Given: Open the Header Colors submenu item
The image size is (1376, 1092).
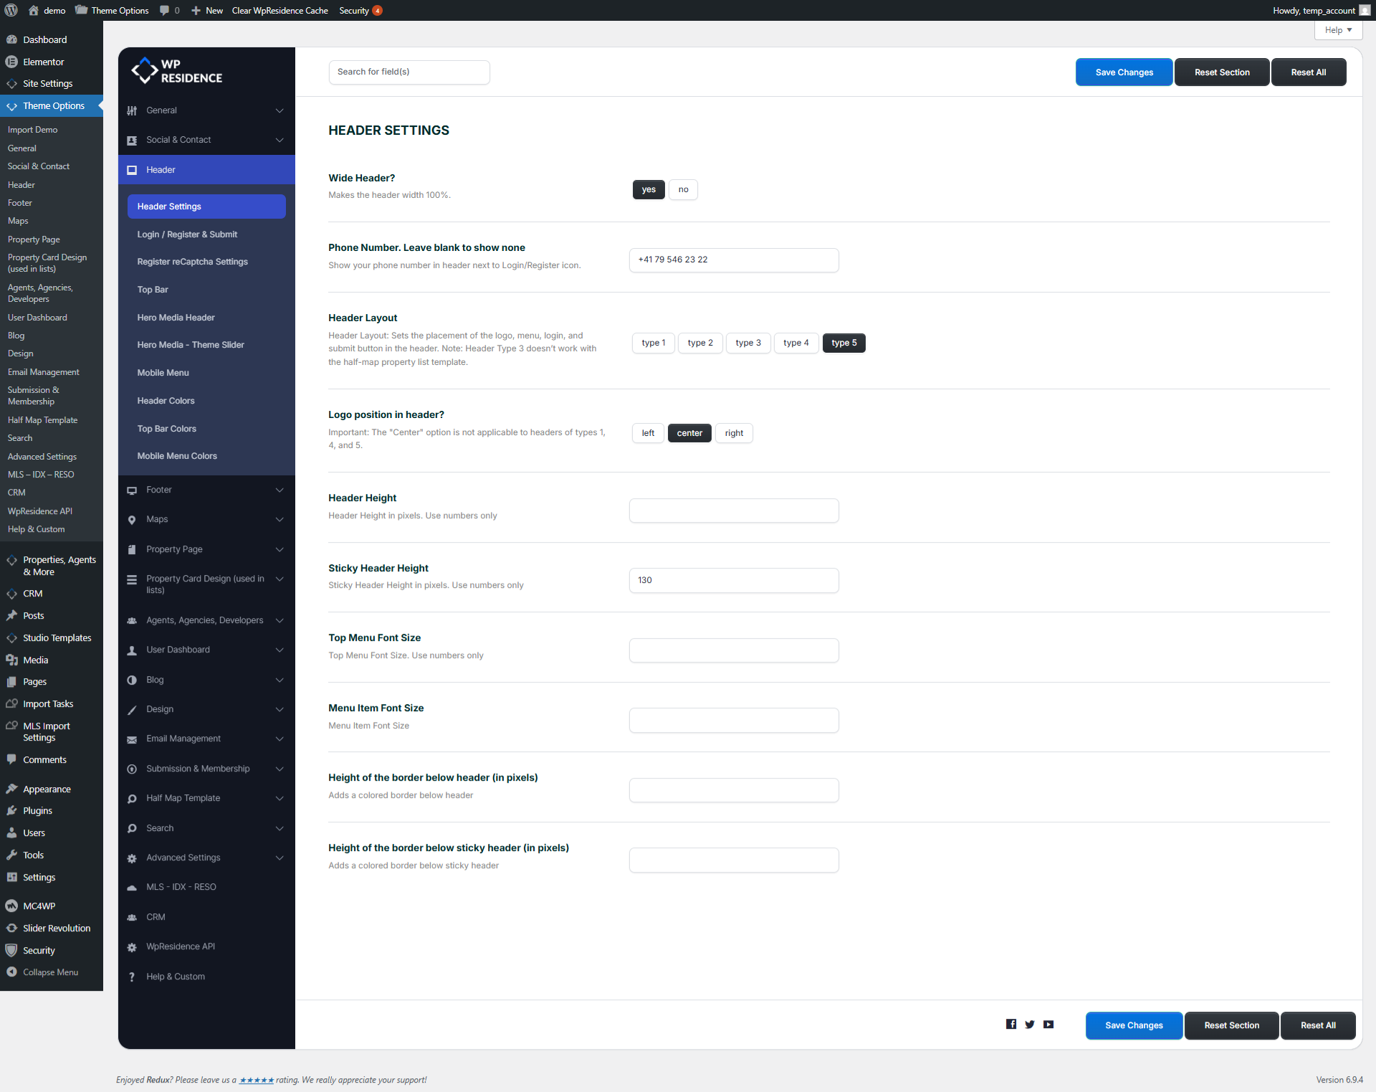Looking at the screenshot, I should tap(166, 401).
